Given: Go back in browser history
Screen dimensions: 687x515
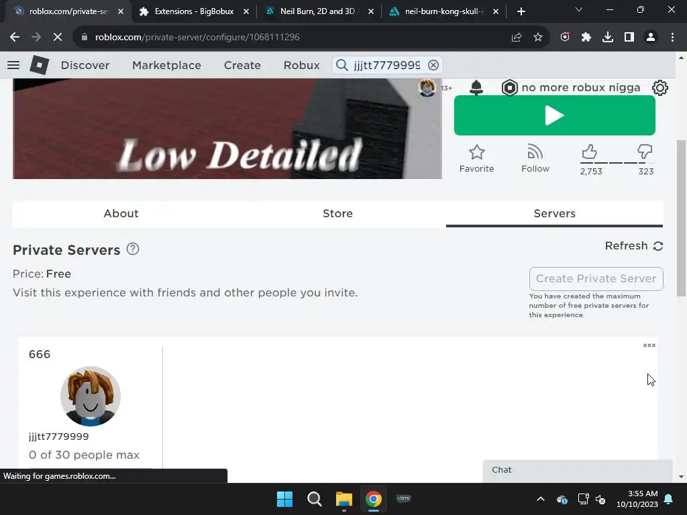Looking at the screenshot, I should coord(15,38).
